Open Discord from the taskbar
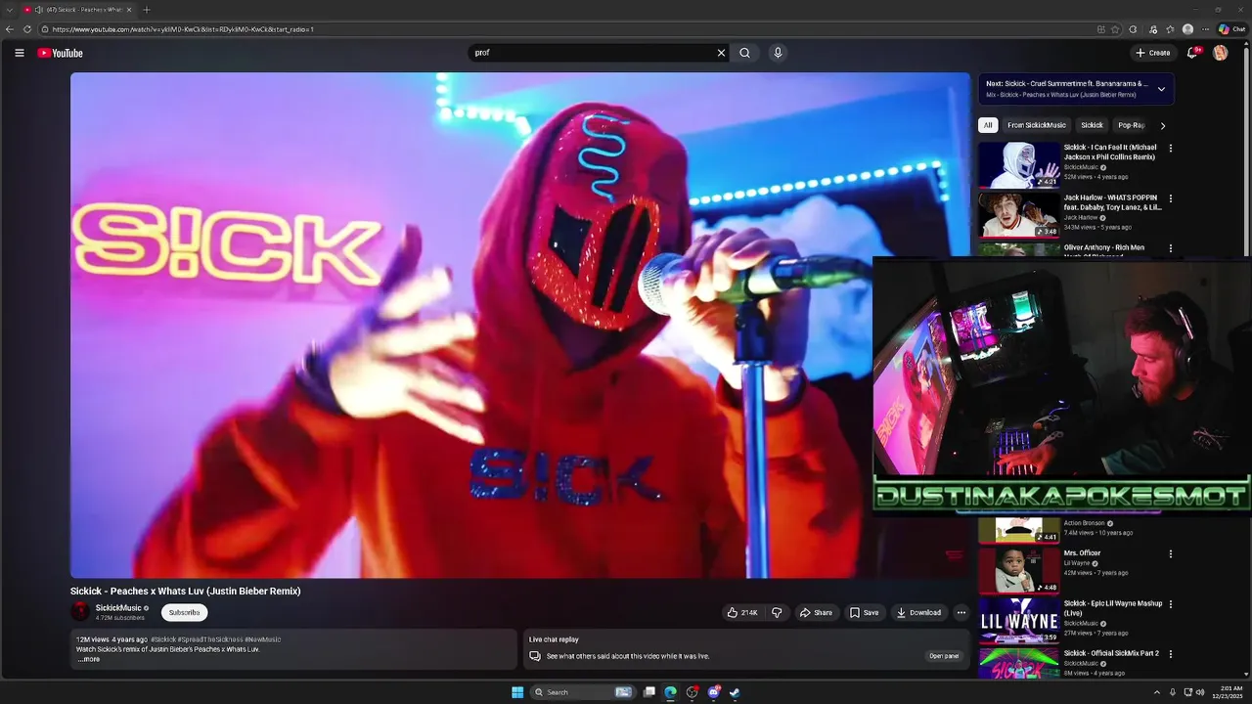Image resolution: width=1252 pixels, height=704 pixels. (x=713, y=692)
